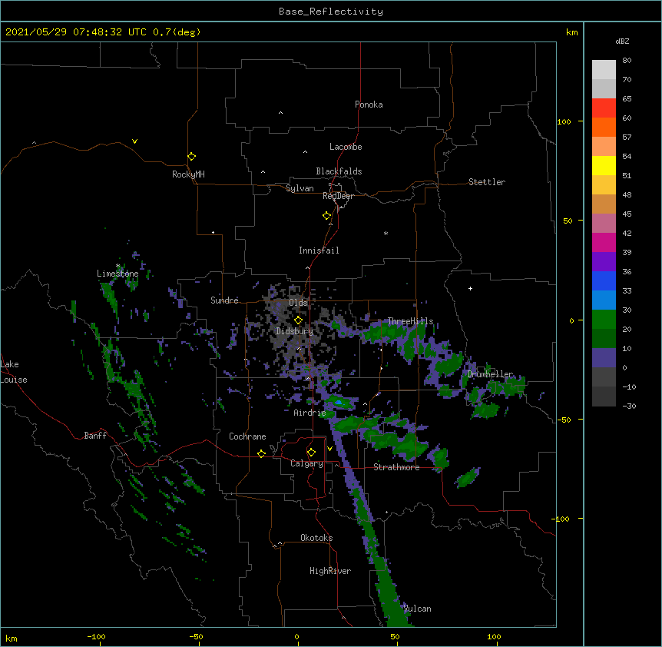Click the Sylvan label on the map

300,188
